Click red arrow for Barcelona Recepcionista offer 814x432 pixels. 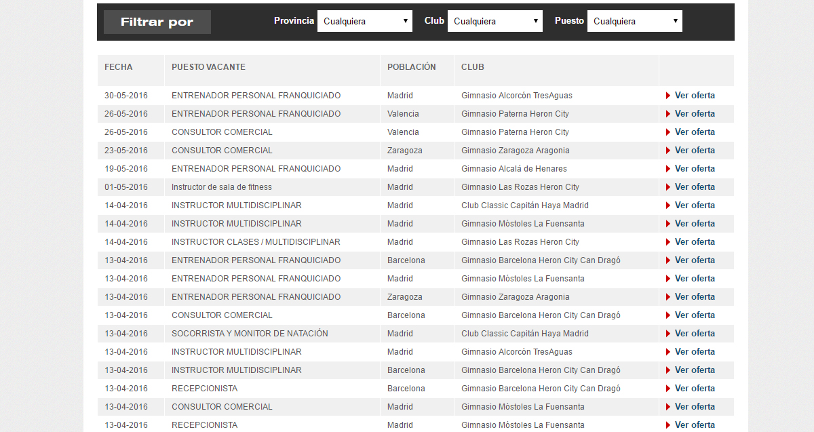point(668,389)
